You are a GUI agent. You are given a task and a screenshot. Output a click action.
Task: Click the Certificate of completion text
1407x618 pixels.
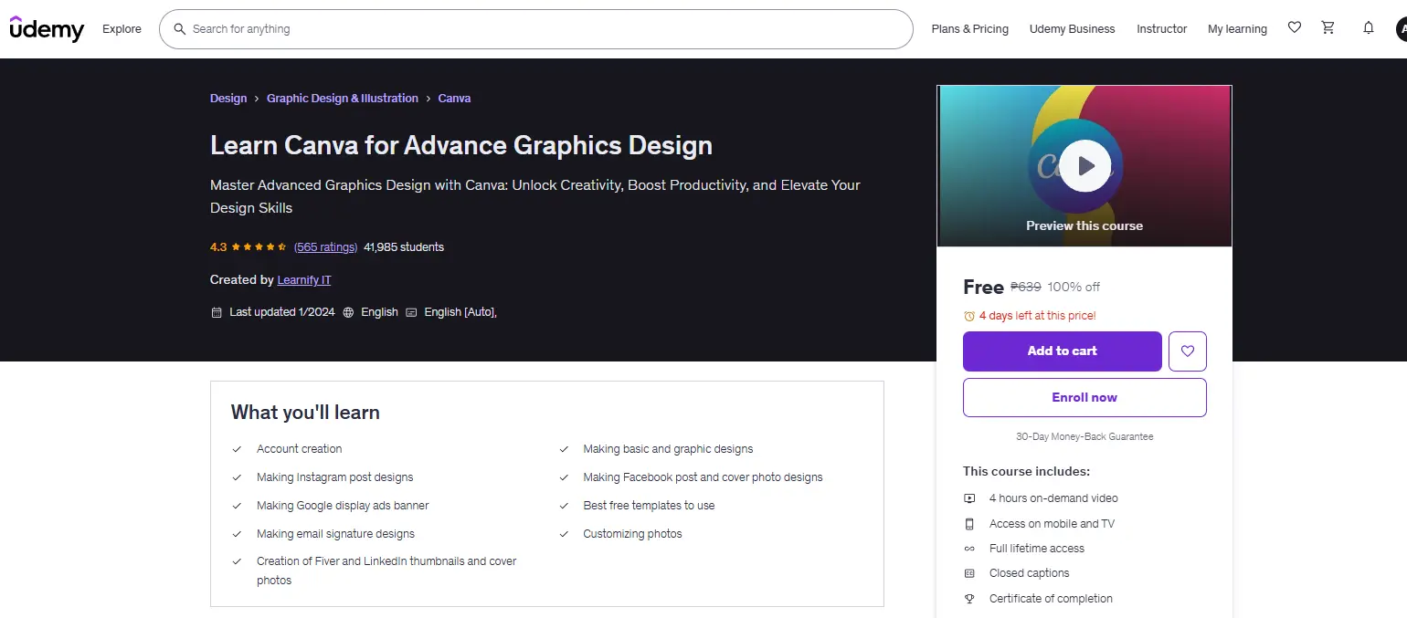point(1051,599)
